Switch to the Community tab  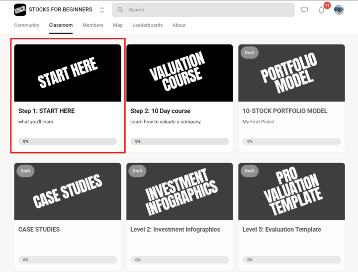coord(26,25)
